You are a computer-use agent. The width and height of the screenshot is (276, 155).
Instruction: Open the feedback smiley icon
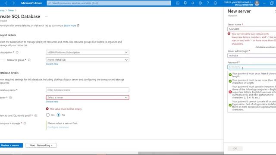216,3
